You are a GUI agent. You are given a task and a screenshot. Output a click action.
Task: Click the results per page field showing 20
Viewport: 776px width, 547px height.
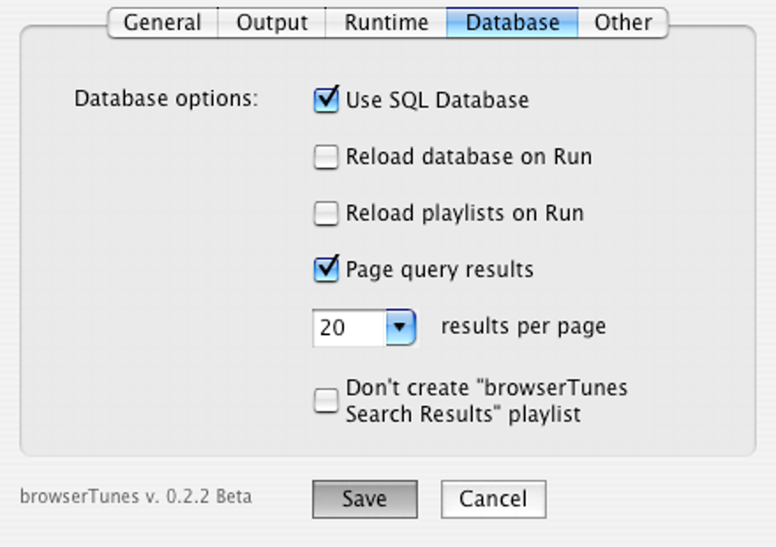348,328
